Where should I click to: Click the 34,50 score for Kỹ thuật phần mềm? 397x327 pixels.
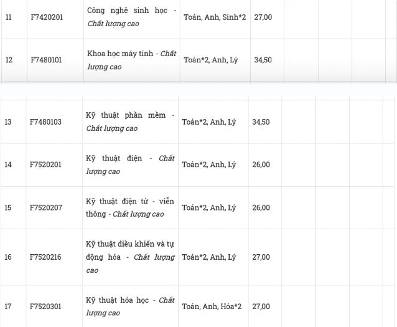[x=261, y=121]
